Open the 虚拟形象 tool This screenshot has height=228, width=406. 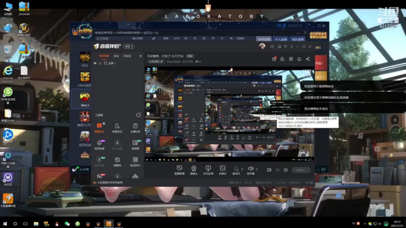coord(99,162)
